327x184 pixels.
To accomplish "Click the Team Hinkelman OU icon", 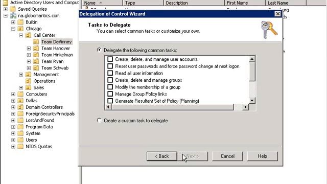I will tap(36, 55).
